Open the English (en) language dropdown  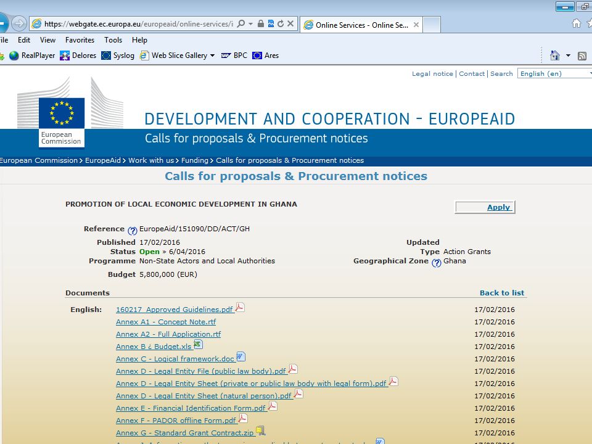tap(554, 73)
